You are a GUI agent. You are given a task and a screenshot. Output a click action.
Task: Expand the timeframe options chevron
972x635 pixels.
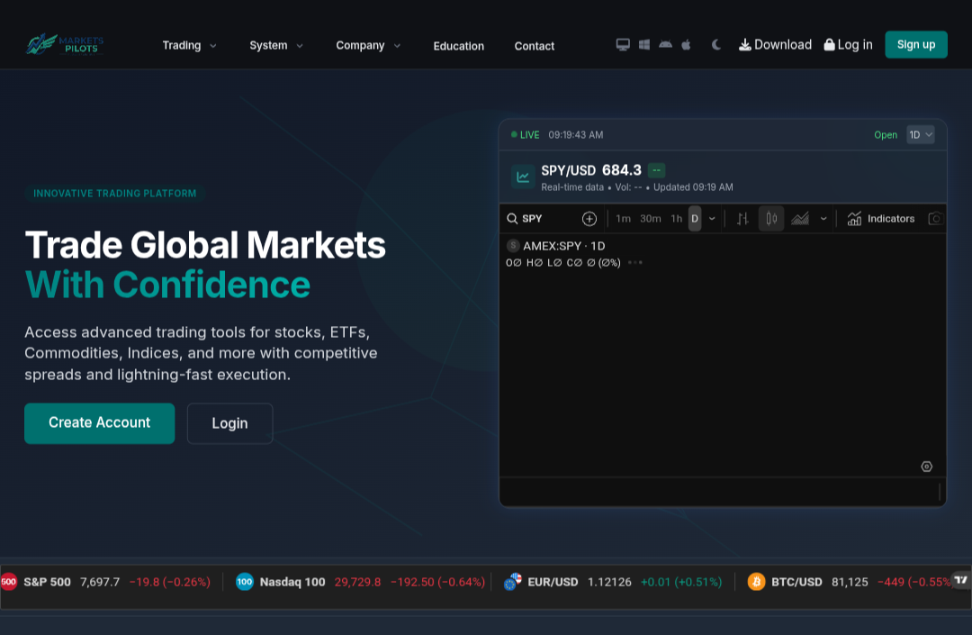(x=712, y=218)
